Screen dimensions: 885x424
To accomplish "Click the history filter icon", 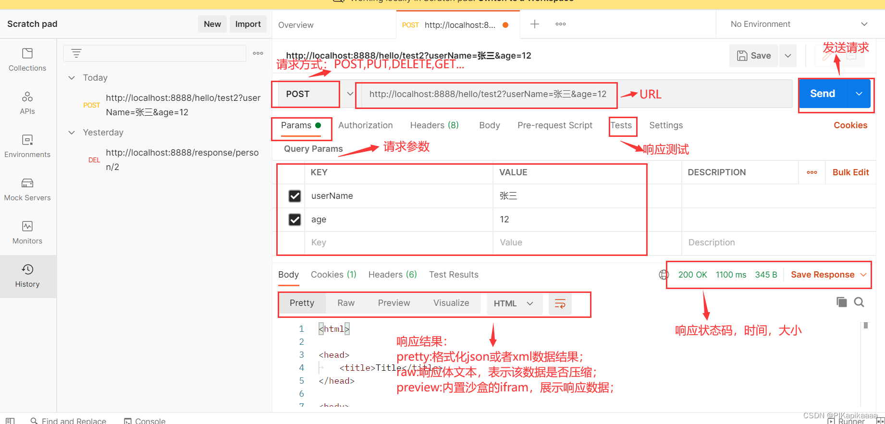I will coord(76,53).
